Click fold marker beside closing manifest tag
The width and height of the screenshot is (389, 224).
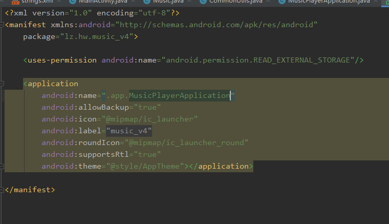pyautogui.click(x=2, y=190)
